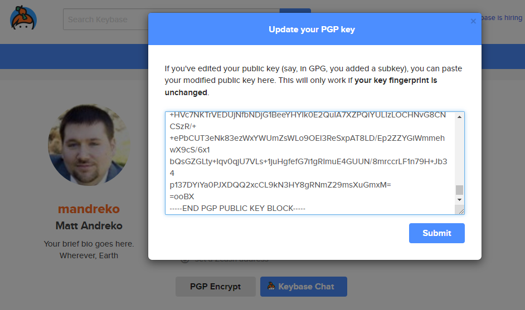Click the PGP Encrypt button
The width and height of the screenshot is (525, 310).
[215, 287]
